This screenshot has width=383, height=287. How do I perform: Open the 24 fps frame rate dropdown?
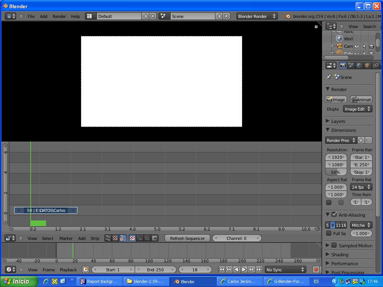tap(361, 187)
